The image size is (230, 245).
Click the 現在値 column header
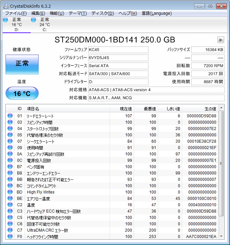(x=122, y=109)
